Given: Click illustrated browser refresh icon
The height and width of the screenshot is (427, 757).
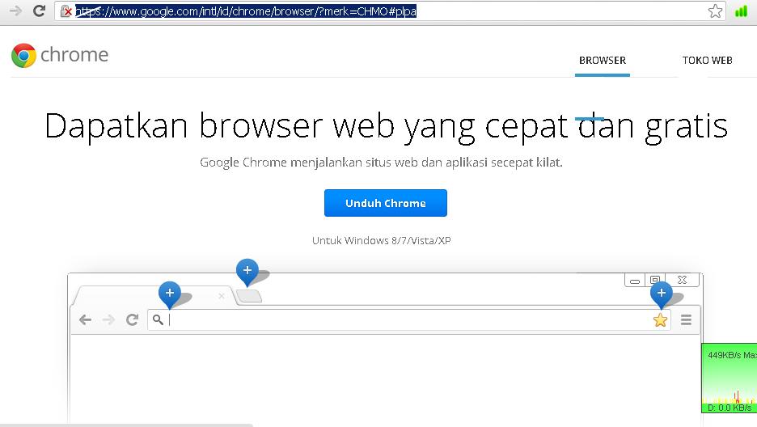Looking at the screenshot, I should click(132, 319).
